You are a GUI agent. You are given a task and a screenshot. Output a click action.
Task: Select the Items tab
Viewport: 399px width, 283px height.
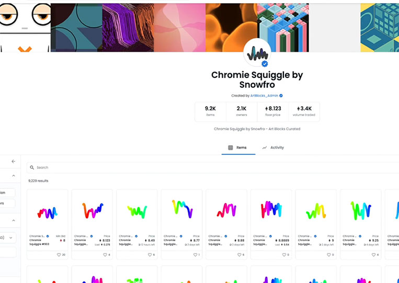tap(237, 148)
